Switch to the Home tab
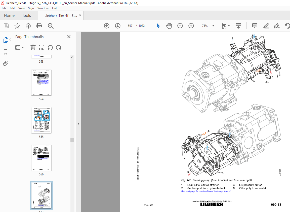Viewport: 290px width, 212px height. (9, 16)
